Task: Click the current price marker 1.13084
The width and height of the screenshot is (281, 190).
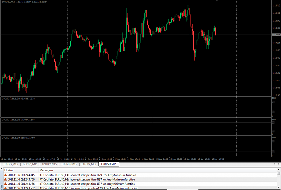Action: pos(276,35)
